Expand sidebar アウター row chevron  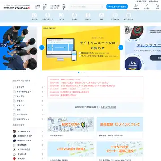(x=43, y=101)
